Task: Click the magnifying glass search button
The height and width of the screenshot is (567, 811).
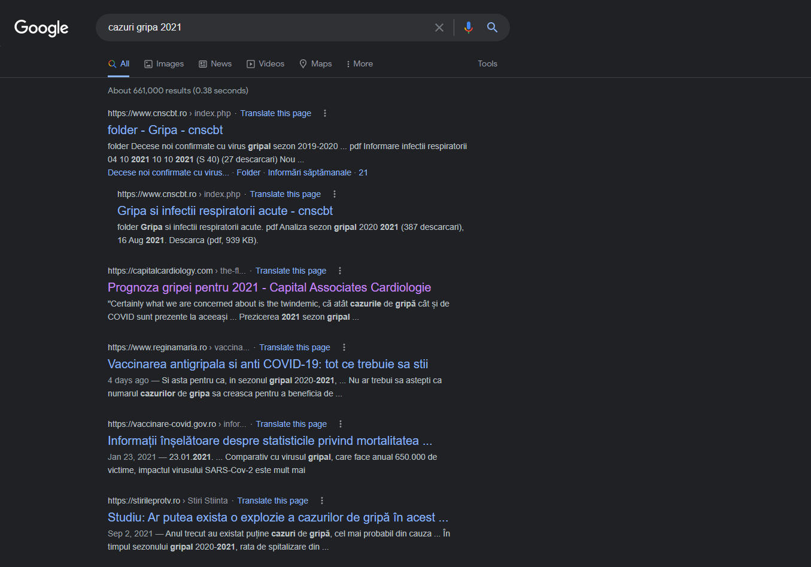Action: tap(492, 28)
